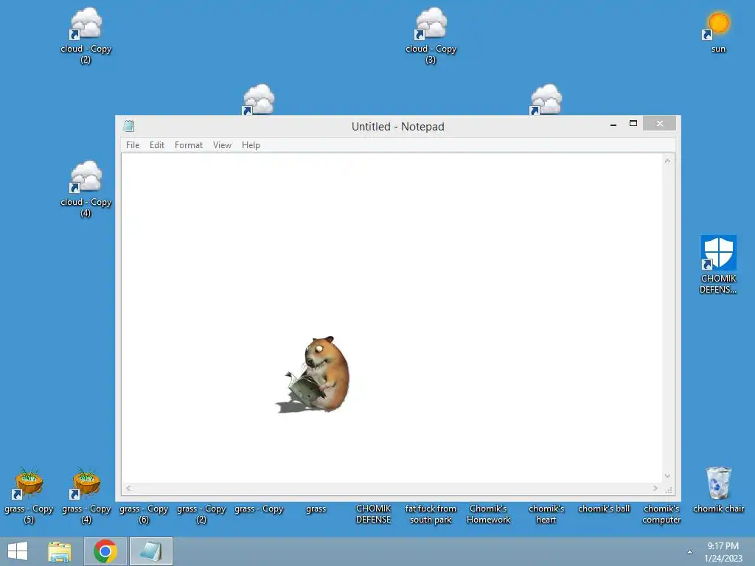The image size is (755, 566).
Task: Select the cloud - Copy (4) desktop shortcut
Action: point(86,189)
